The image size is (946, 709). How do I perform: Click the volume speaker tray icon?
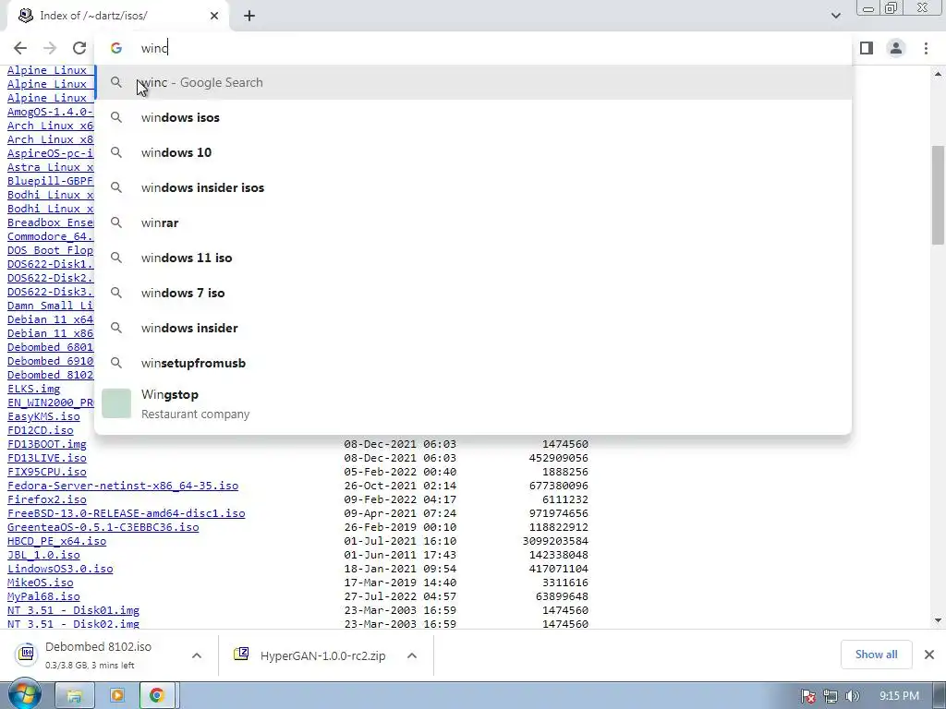tap(853, 696)
